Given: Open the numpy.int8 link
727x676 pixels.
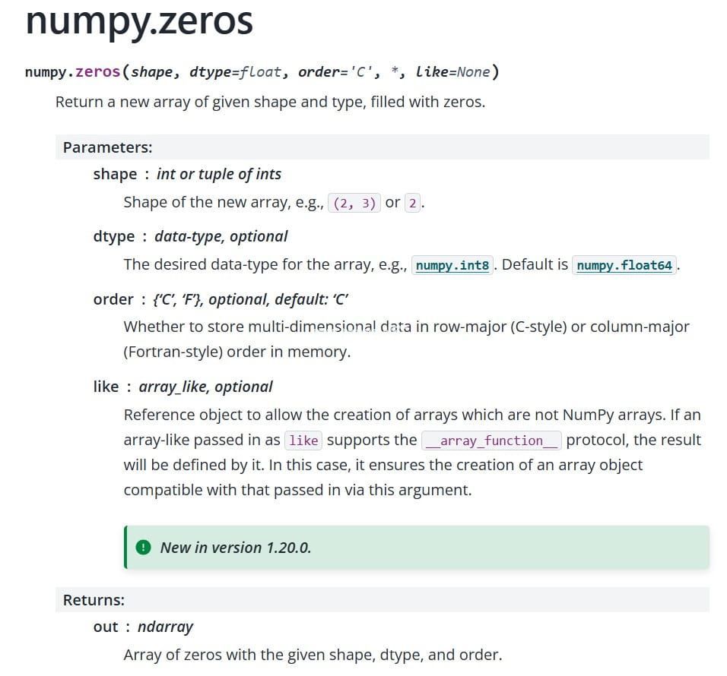Looking at the screenshot, I should [452, 265].
